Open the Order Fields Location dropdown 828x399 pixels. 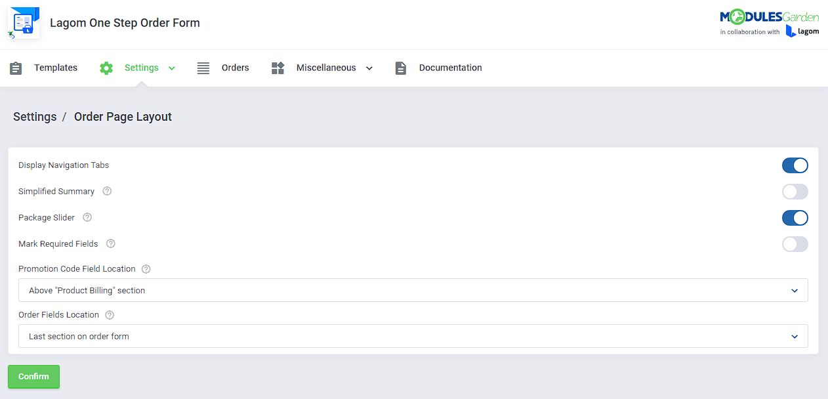[413, 336]
